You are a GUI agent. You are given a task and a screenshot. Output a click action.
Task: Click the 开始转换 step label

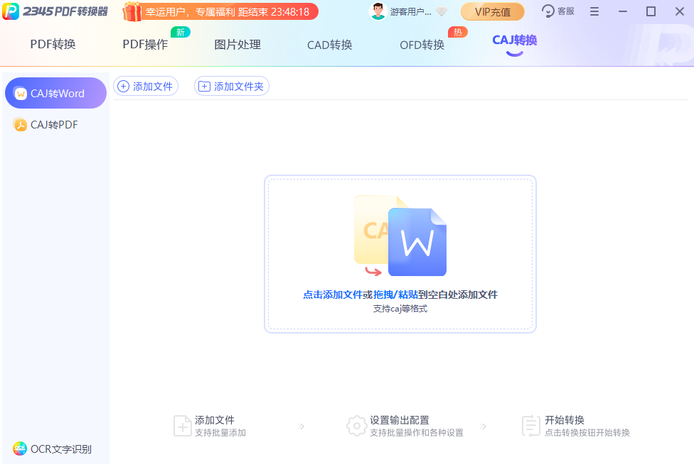pos(565,420)
